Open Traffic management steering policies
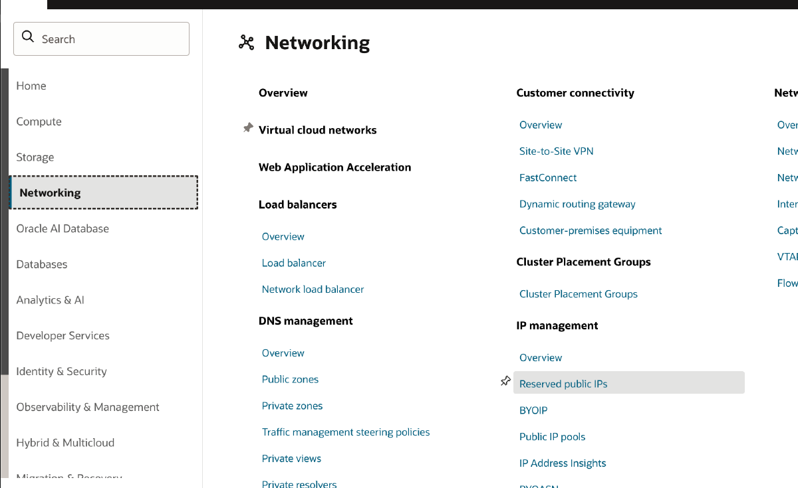Image resolution: width=798 pixels, height=488 pixels. (x=346, y=432)
